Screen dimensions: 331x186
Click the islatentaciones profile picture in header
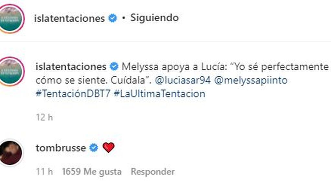coord(12,18)
